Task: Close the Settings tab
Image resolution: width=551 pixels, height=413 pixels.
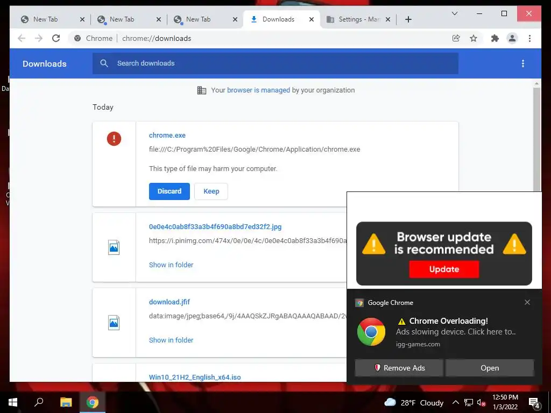Action: [388, 19]
